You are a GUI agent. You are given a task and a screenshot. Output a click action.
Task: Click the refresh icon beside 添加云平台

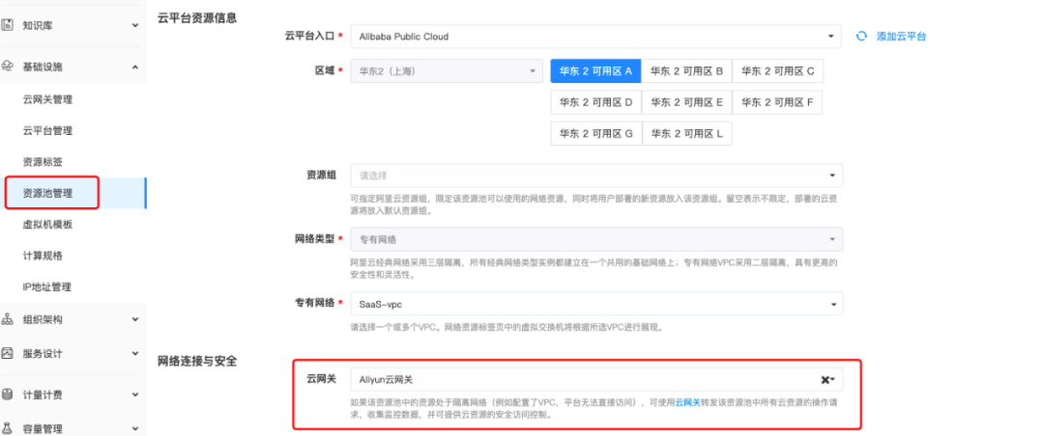pyautogui.click(x=861, y=37)
